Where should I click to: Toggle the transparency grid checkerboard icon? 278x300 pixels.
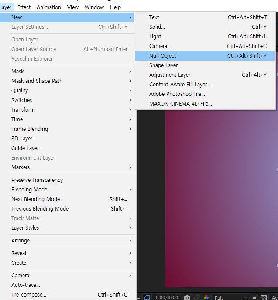(264, 297)
